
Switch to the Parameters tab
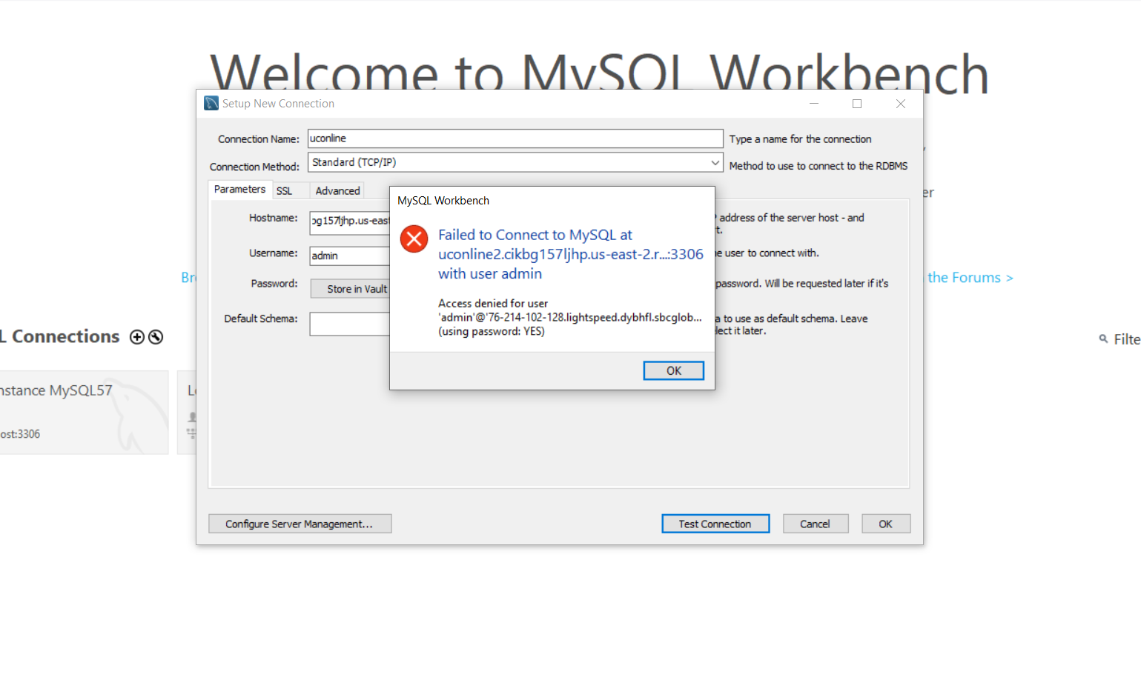point(239,190)
